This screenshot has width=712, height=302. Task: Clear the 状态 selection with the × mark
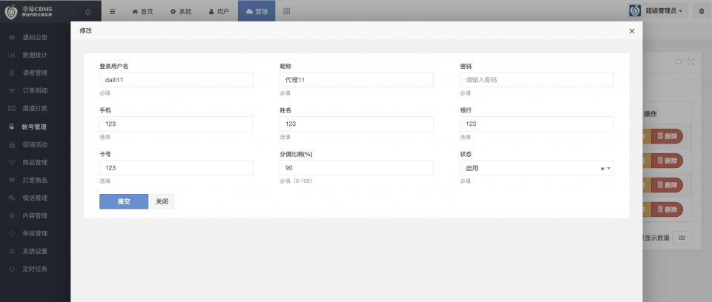(x=602, y=168)
